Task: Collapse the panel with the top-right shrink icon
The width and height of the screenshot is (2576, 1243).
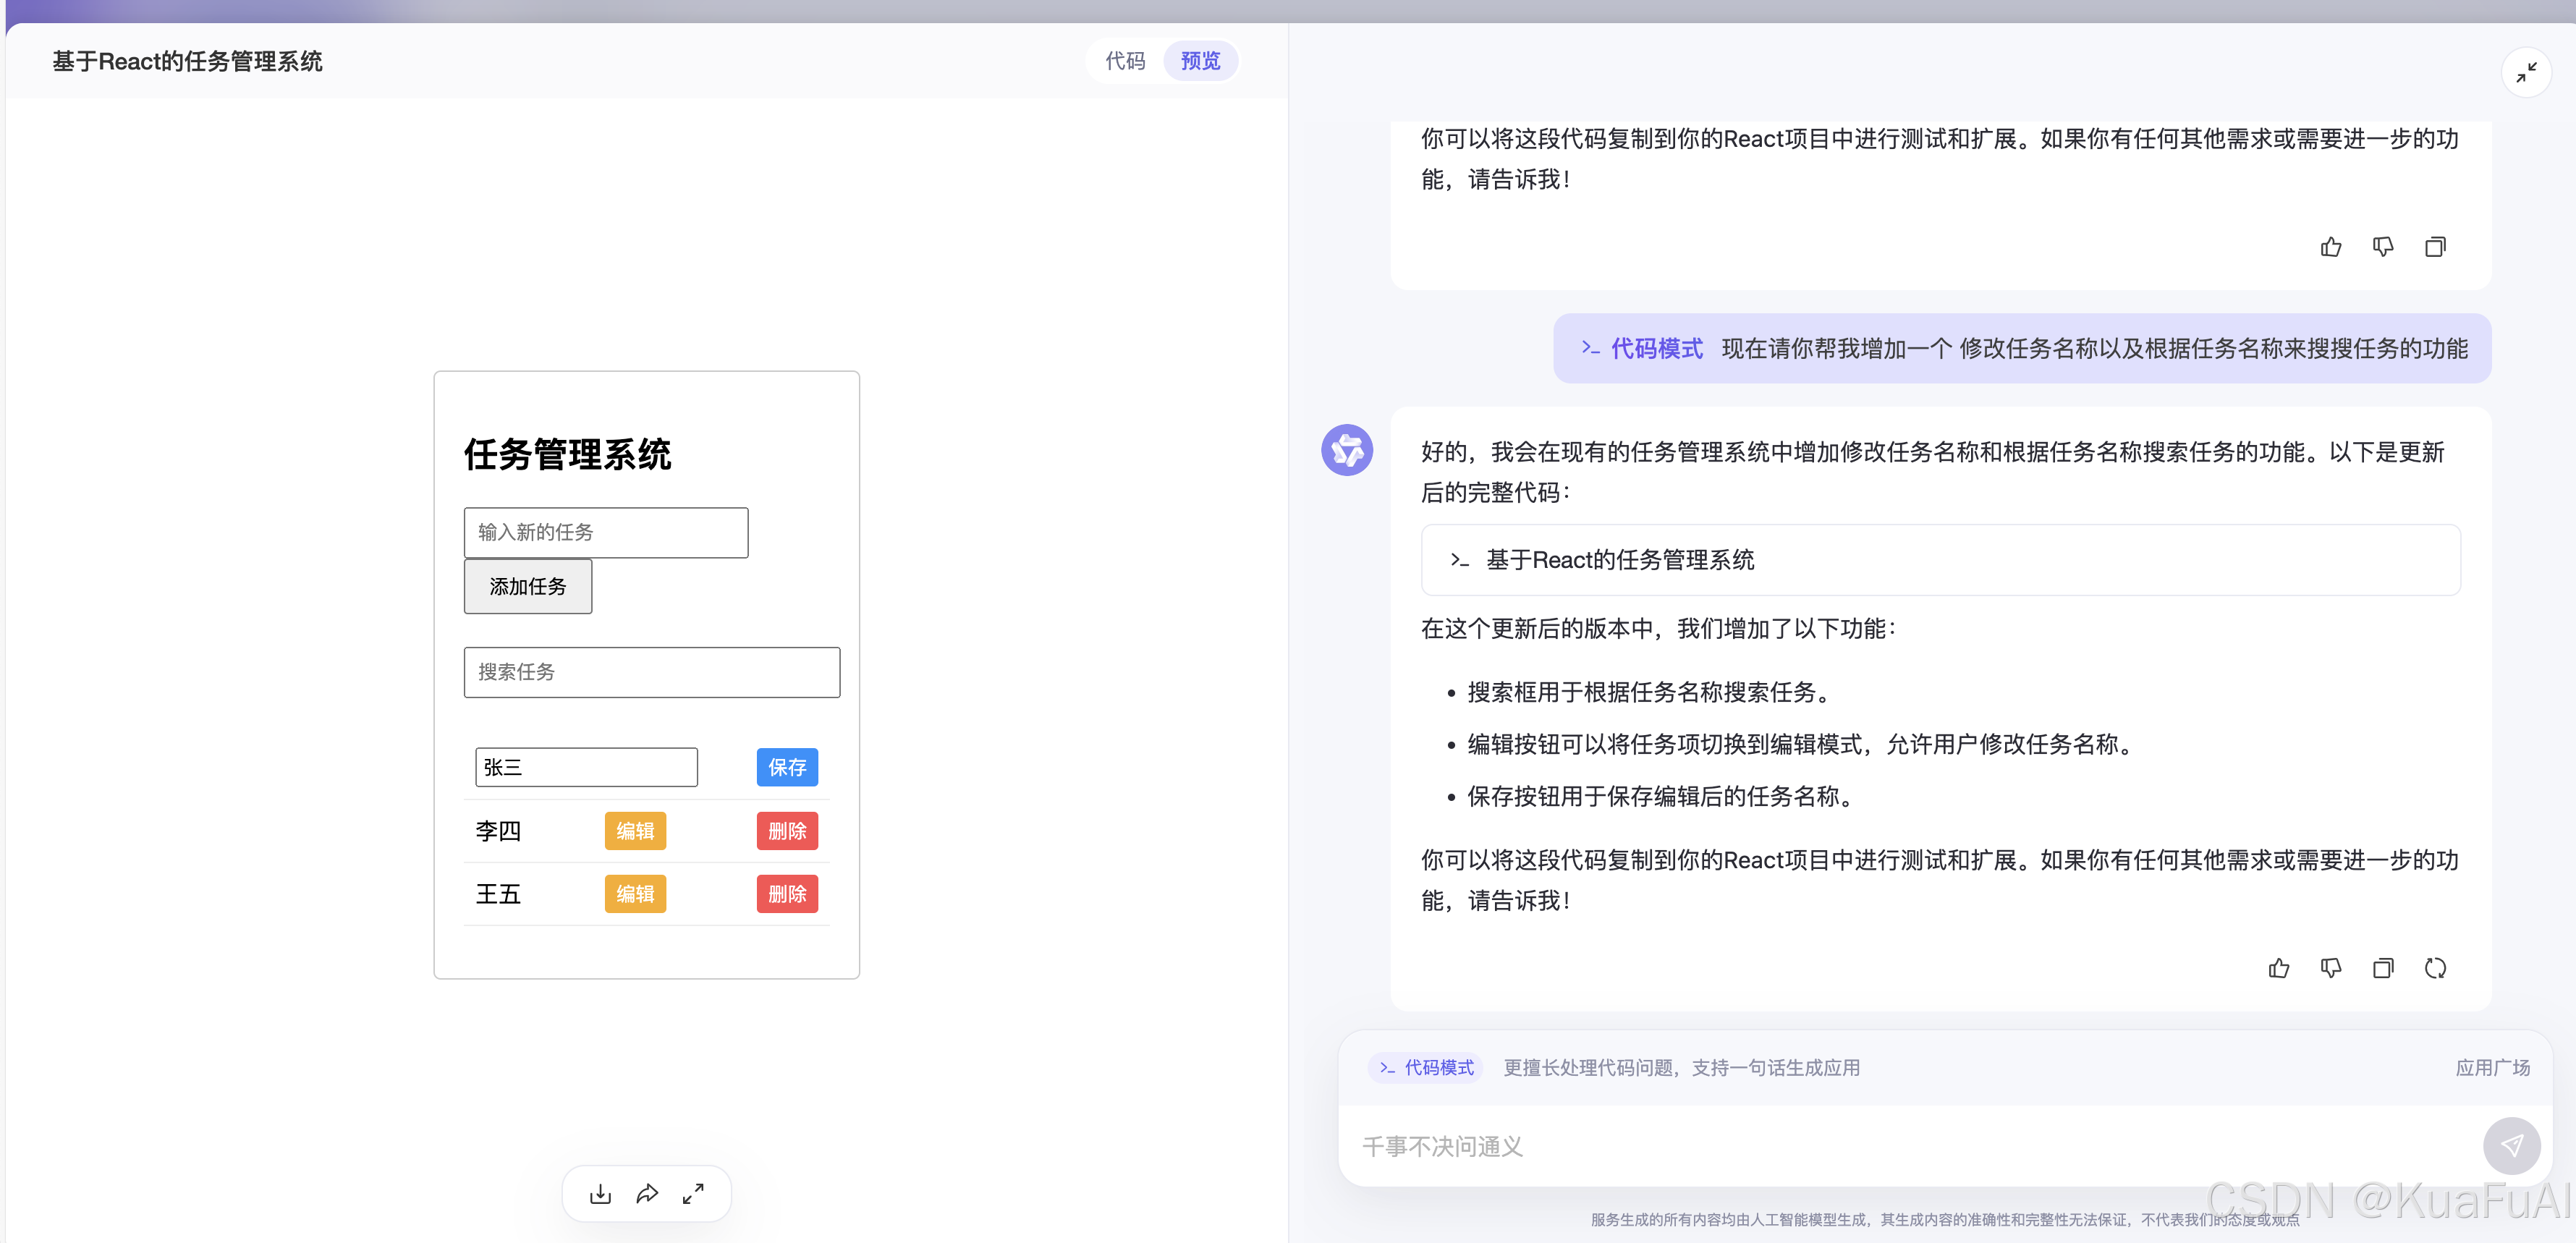Action: (x=2526, y=73)
